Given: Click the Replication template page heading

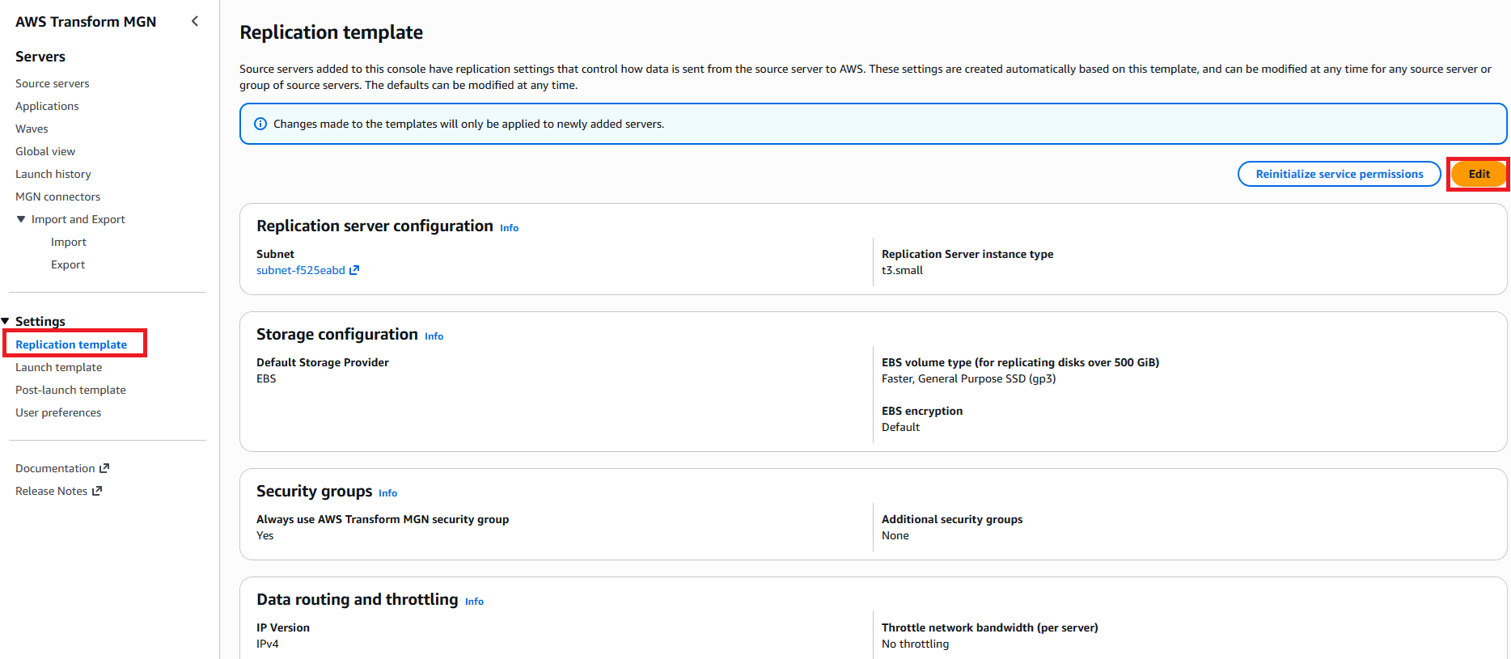Looking at the screenshot, I should 332,32.
